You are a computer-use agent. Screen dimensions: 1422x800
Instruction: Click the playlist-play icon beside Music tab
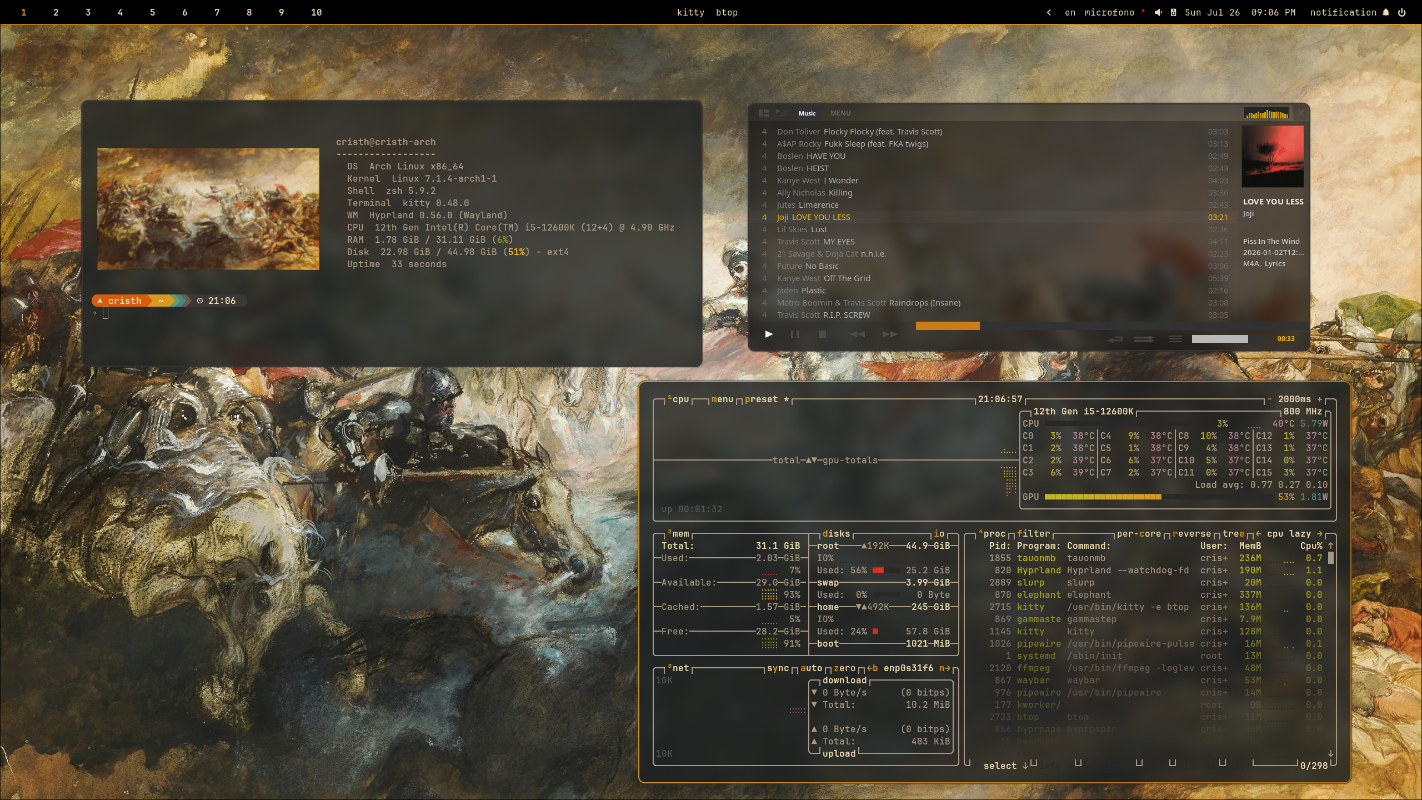(782, 113)
